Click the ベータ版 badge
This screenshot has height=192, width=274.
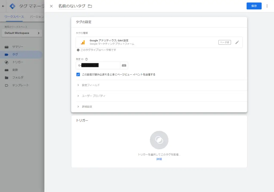coord(224,42)
